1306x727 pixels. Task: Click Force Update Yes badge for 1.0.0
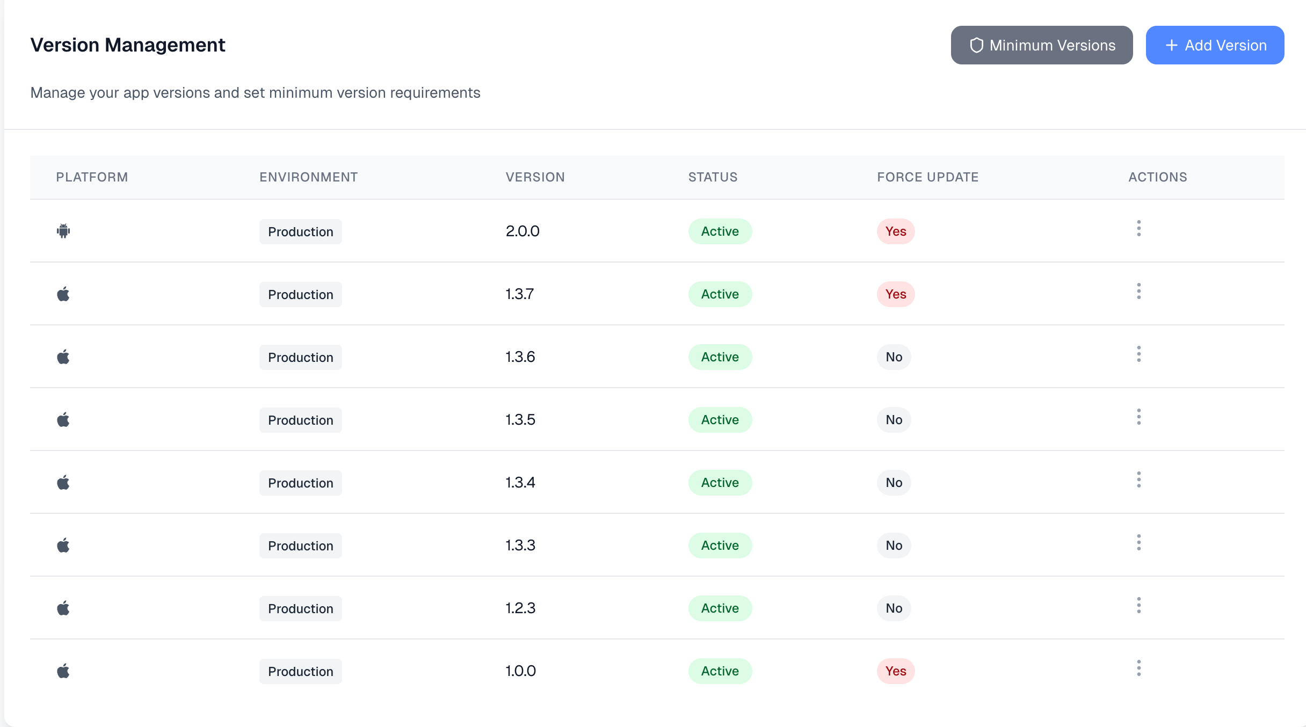tap(896, 671)
